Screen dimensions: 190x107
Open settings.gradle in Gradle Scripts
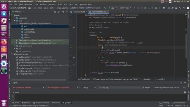pyautogui.click(x=25, y=71)
